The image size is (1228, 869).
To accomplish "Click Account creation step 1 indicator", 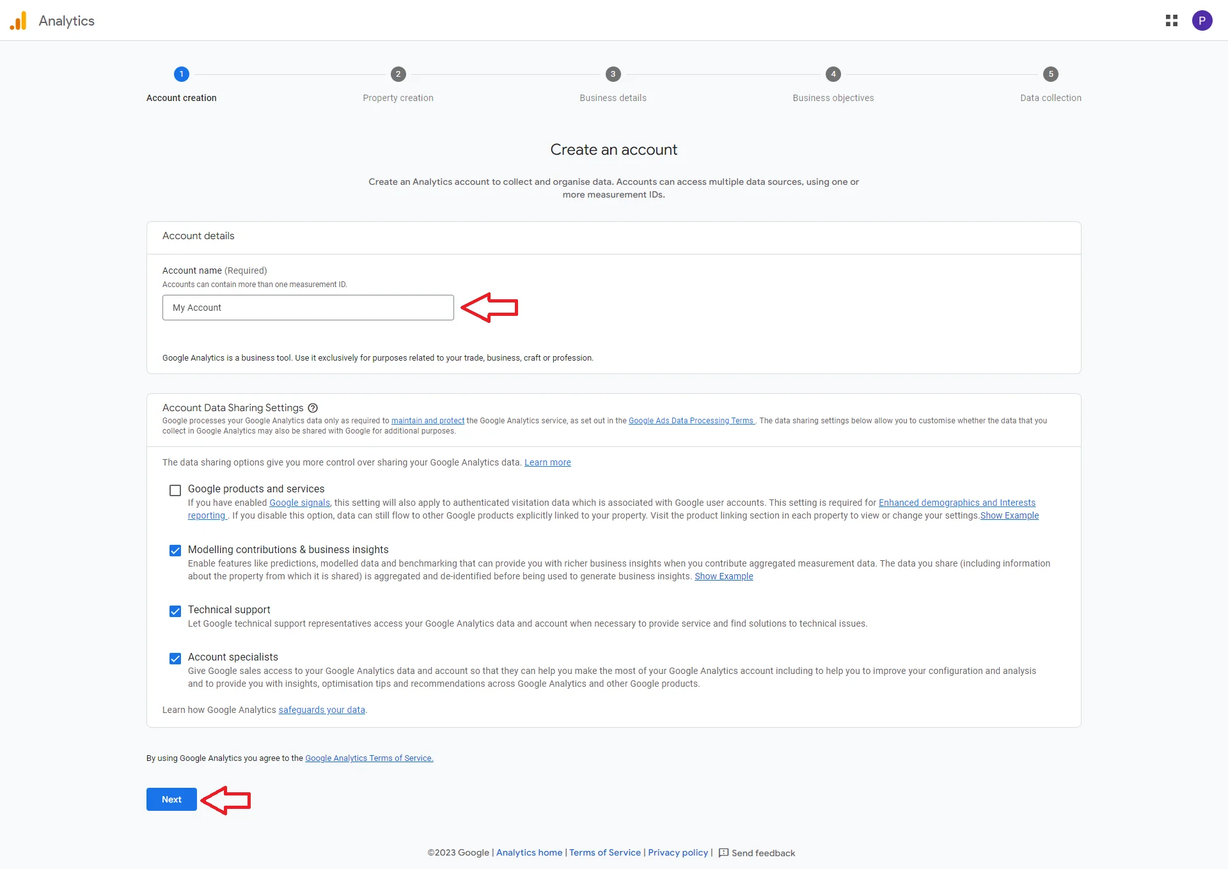I will [x=182, y=74].
